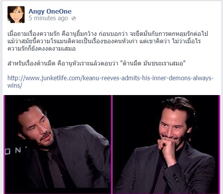Open the left photo of man glancing sideways

click(58, 145)
